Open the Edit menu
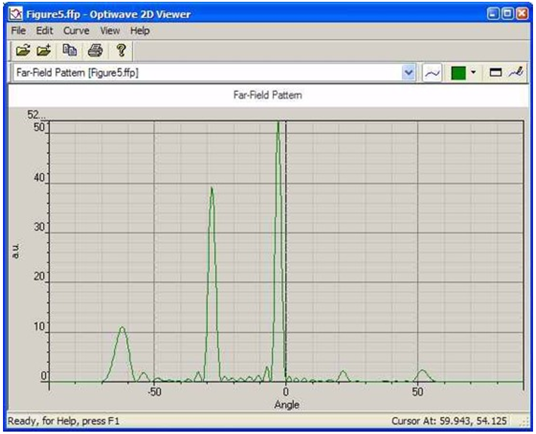536x434 pixels. [x=45, y=30]
